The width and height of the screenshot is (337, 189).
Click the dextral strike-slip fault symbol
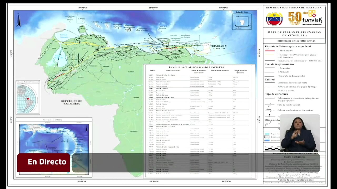(269, 105)
